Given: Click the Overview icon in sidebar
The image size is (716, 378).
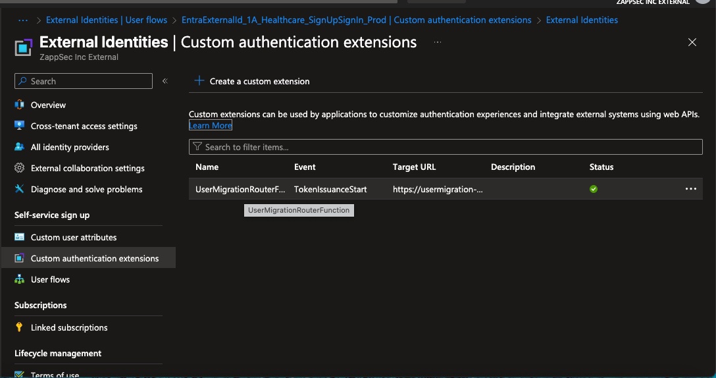Looking at the screenshot, I should pos(19,105).
